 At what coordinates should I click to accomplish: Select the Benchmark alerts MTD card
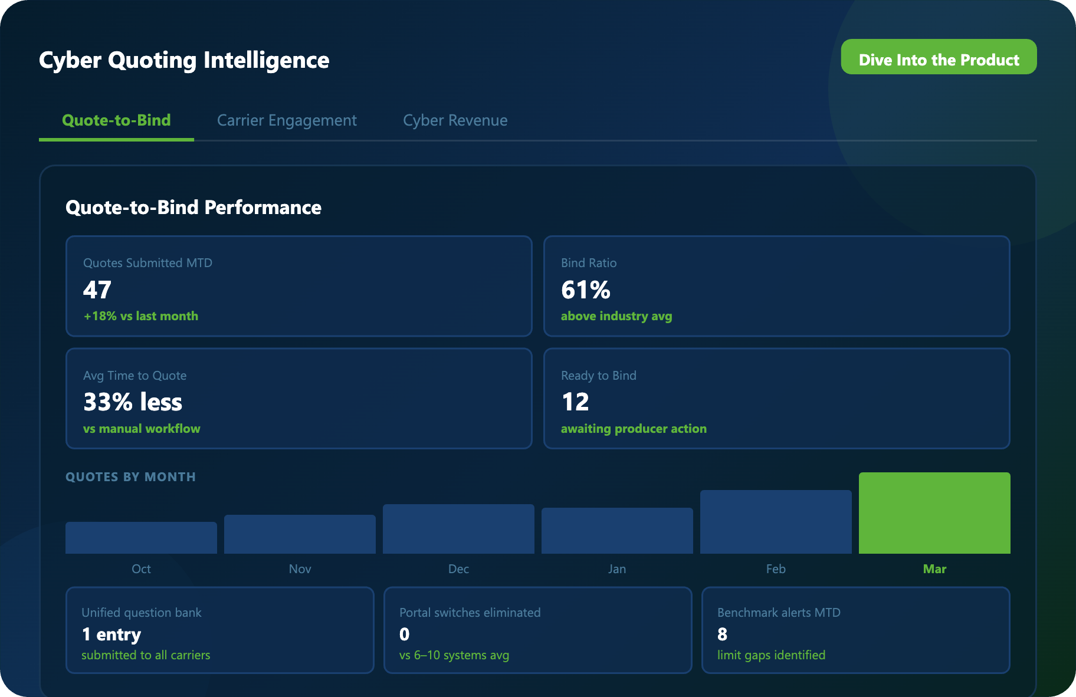tap(855, 630)
